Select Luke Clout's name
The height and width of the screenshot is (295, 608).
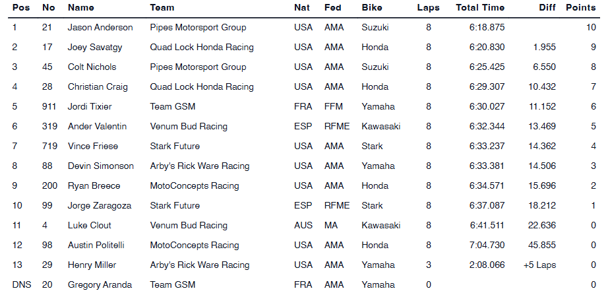point(90,226)
